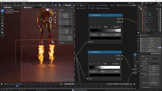Screen dimensions: 162x91
Task: Hide the Cube.003 object in outliner
Action: [159, 21]
